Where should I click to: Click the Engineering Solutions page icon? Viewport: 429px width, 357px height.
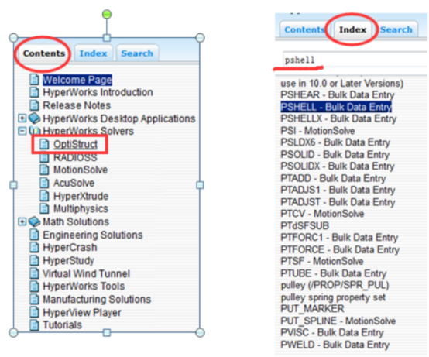(34, 235)
